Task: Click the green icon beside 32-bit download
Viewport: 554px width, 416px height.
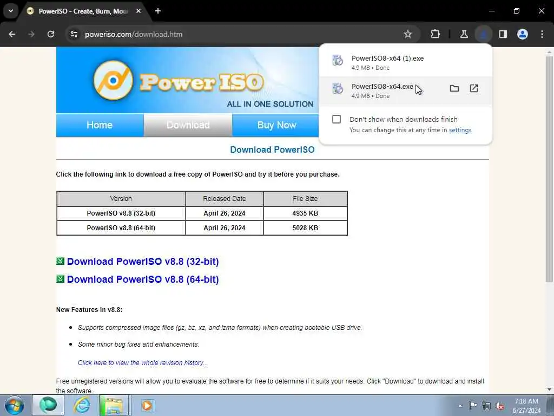Action: (61, 261)
